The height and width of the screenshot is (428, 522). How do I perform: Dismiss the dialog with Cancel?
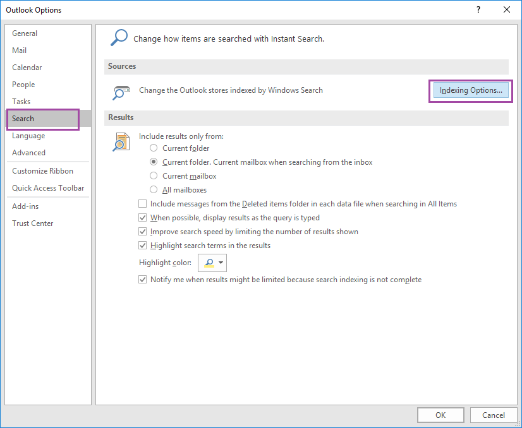[494, 415]
